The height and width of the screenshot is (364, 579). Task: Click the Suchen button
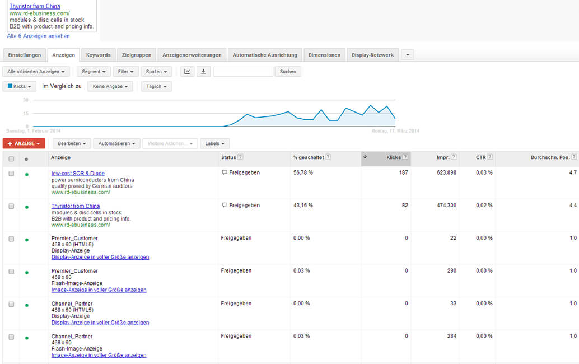288,72
